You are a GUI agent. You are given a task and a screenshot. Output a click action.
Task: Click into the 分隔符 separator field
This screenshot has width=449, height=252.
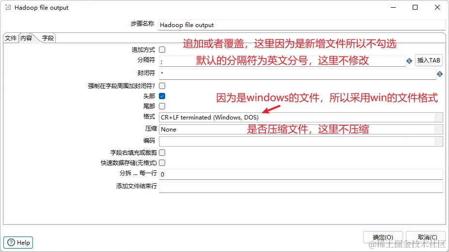coord(282,61)
